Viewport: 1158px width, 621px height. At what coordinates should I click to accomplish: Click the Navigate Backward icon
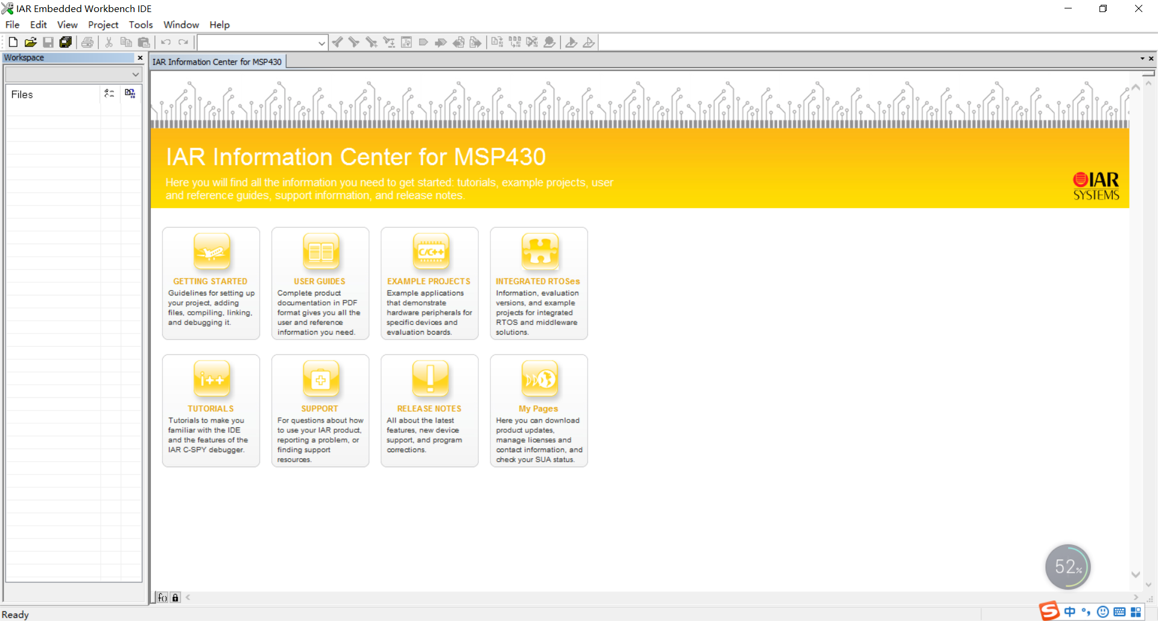click(x=458, y=42)
